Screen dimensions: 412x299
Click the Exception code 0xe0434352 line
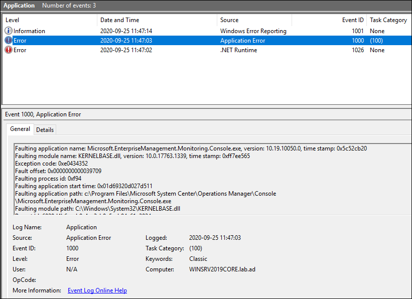(51, 164)
